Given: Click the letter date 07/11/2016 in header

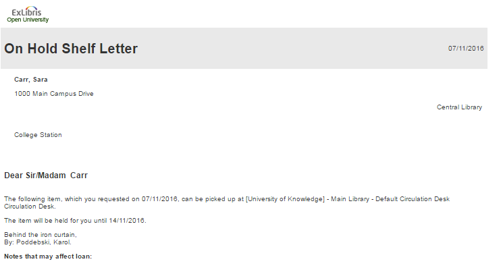Looking at the screenshot, I should coord(466,48).
